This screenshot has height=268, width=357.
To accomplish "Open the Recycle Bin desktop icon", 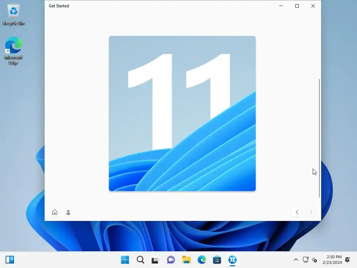I will coord(14,15).
